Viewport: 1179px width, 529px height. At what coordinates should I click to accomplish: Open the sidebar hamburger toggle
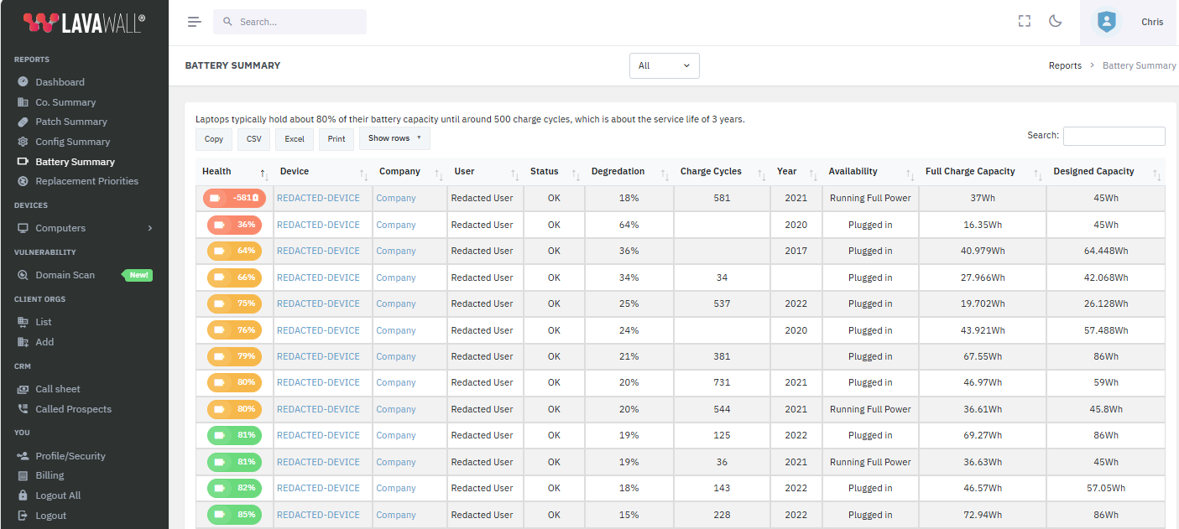point(194,21)
